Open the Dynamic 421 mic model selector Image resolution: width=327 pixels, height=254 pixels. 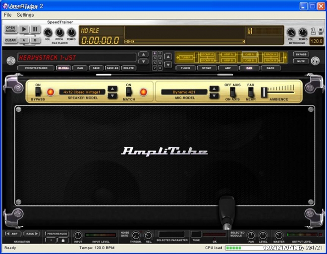coord(183,92)
